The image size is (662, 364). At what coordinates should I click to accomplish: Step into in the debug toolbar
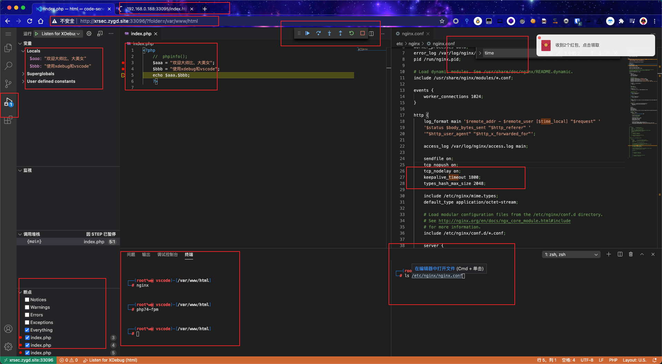(330, 33)
